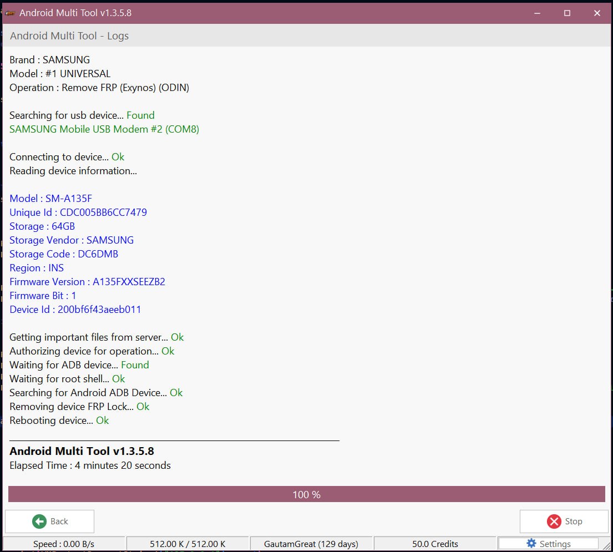Go back using the Back button label
The height and width of the screenshot is (552, 613).
point(59,521)
